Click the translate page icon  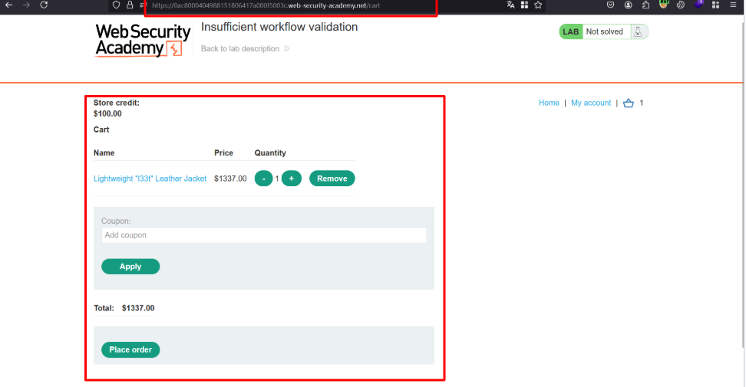pyautogui.click(x=511, y=5)
